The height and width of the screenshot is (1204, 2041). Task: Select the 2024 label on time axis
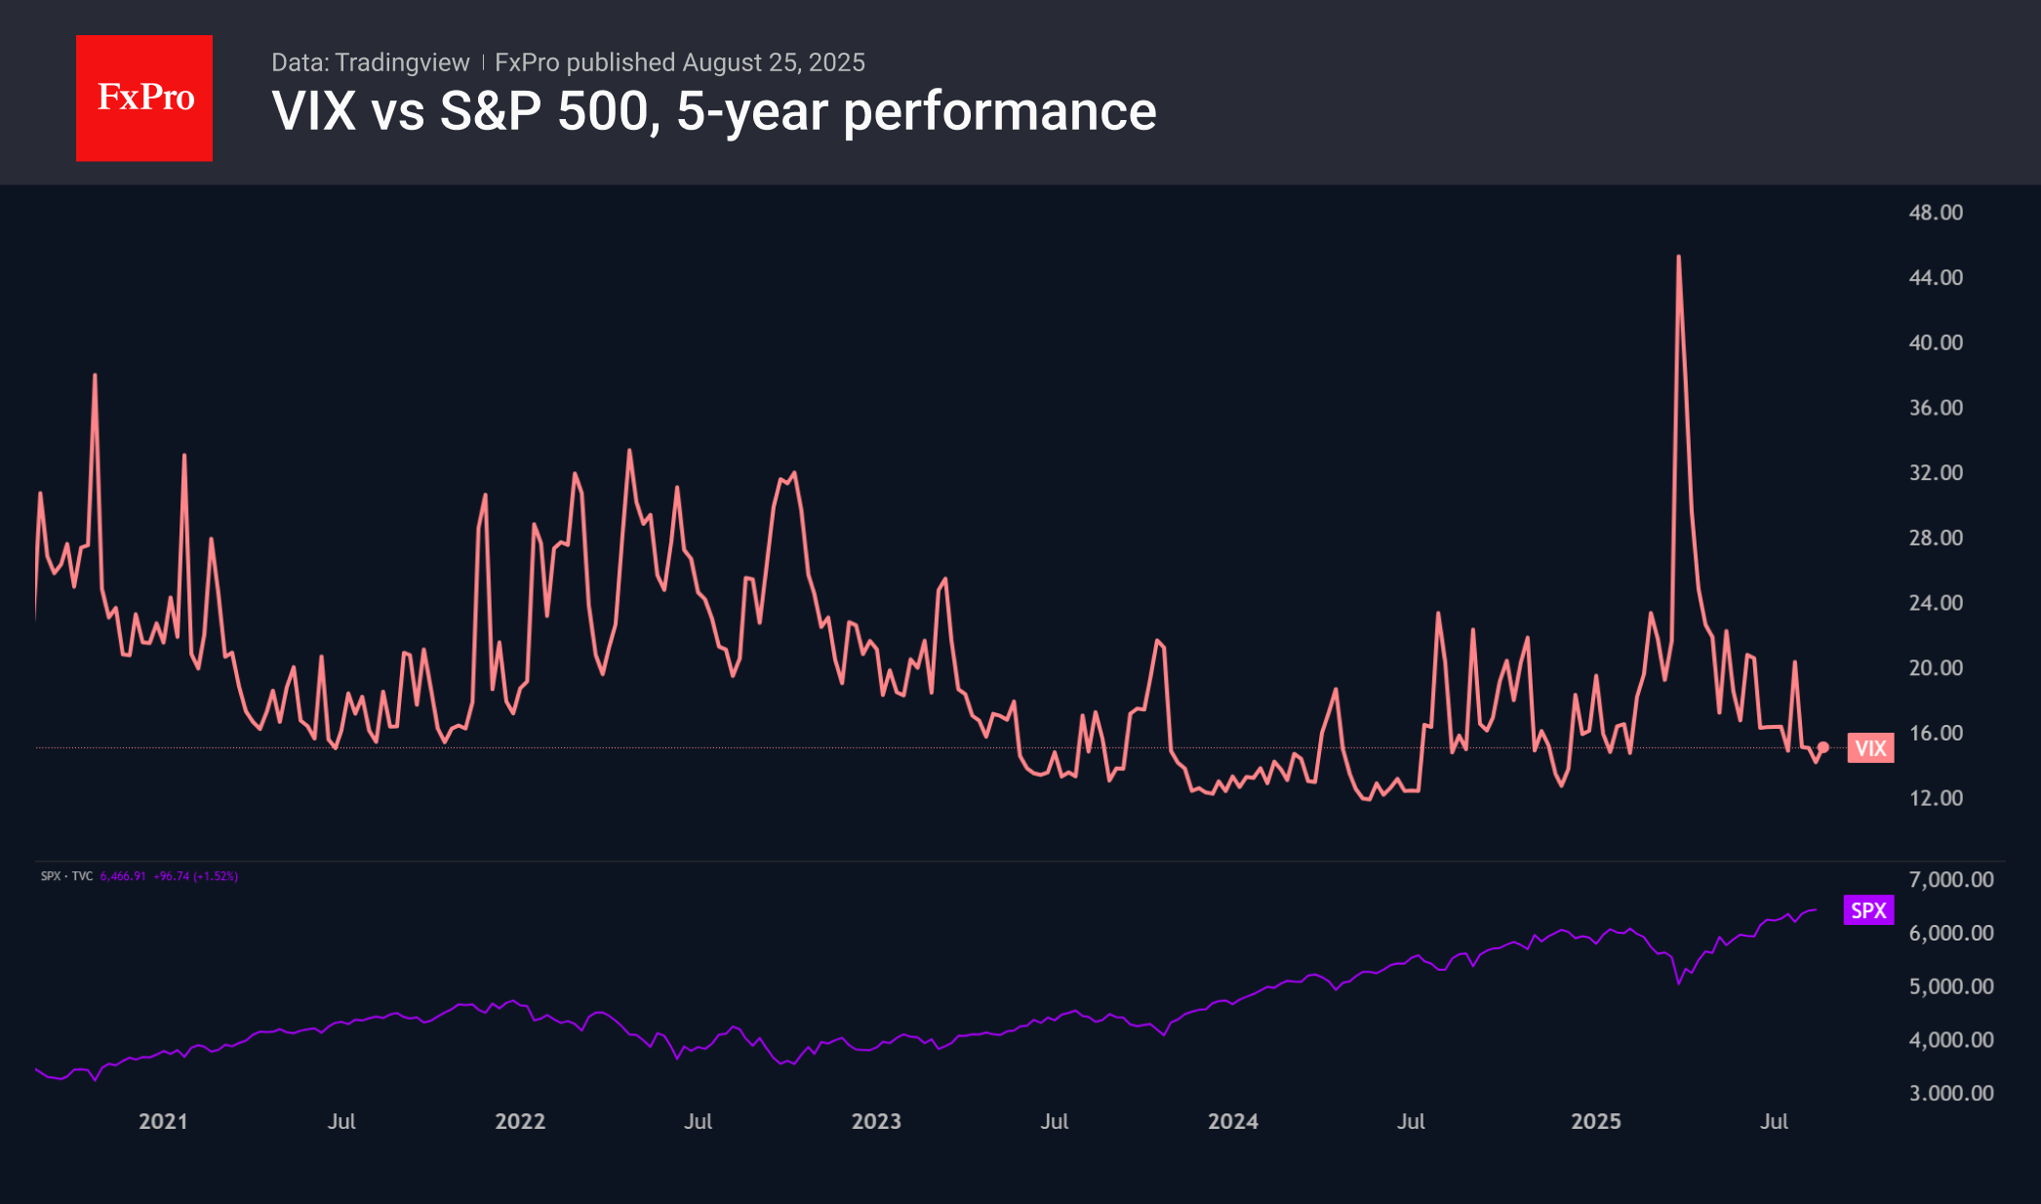1232,1121
